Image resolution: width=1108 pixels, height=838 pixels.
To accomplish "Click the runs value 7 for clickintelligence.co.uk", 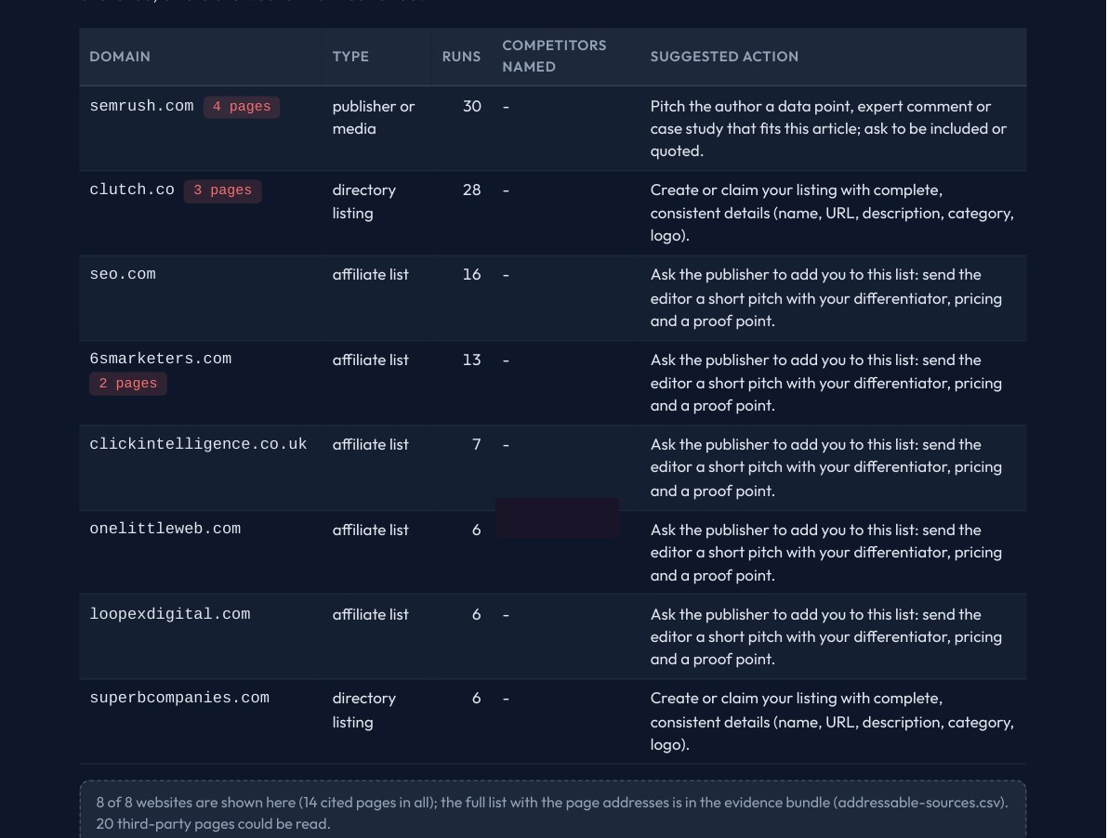I will click(x=477, y=444).
